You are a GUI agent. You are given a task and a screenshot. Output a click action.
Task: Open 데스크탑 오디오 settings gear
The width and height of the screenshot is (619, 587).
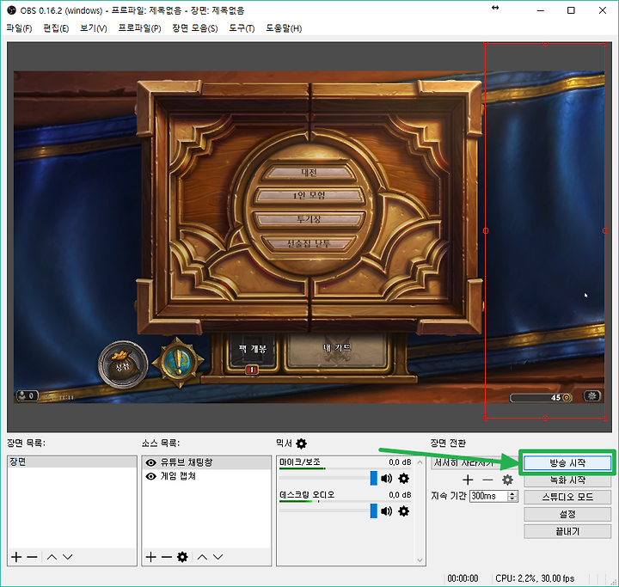coord(403,511)
